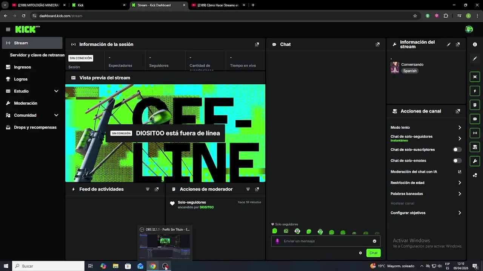Open Palabras baneadas settings
The image size is (483, 271).
[x=426, y=194]
